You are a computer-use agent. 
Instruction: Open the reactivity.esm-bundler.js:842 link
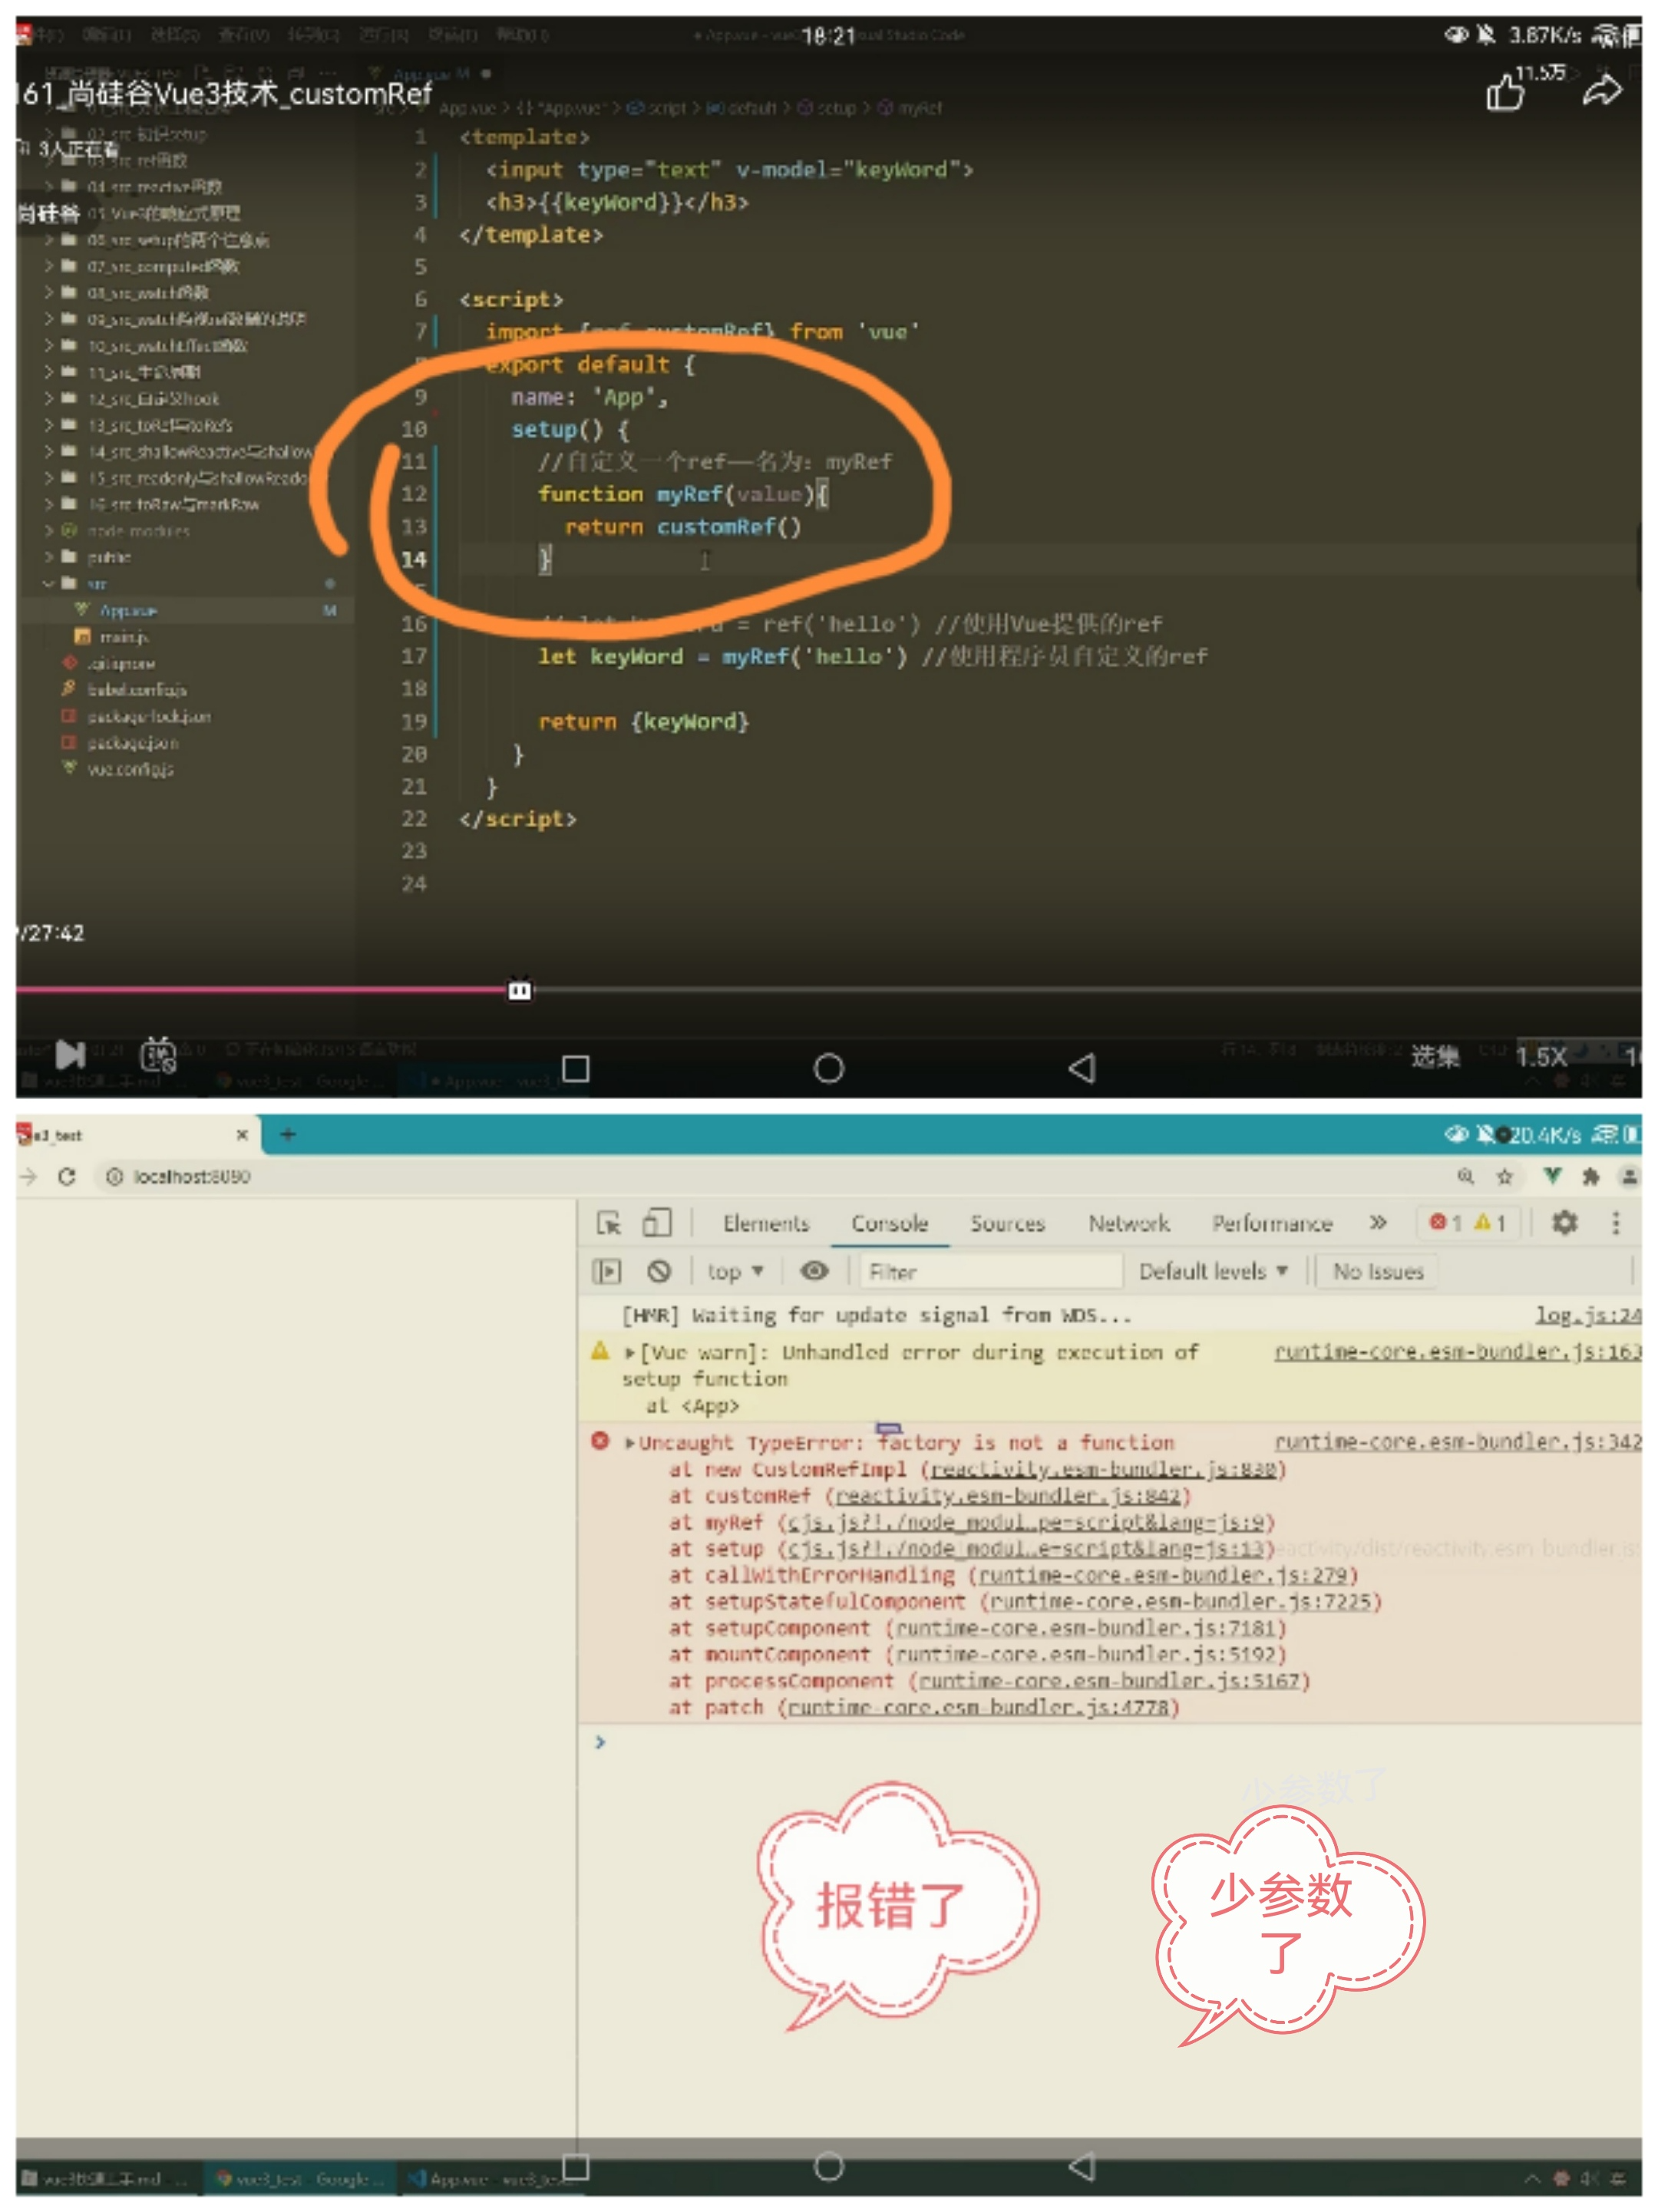pyautogui.click(x=1008, y=1496)
